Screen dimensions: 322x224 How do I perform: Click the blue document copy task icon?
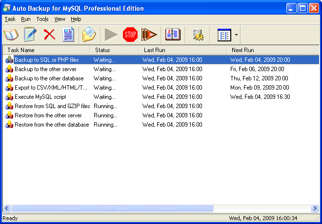point(68,34)
